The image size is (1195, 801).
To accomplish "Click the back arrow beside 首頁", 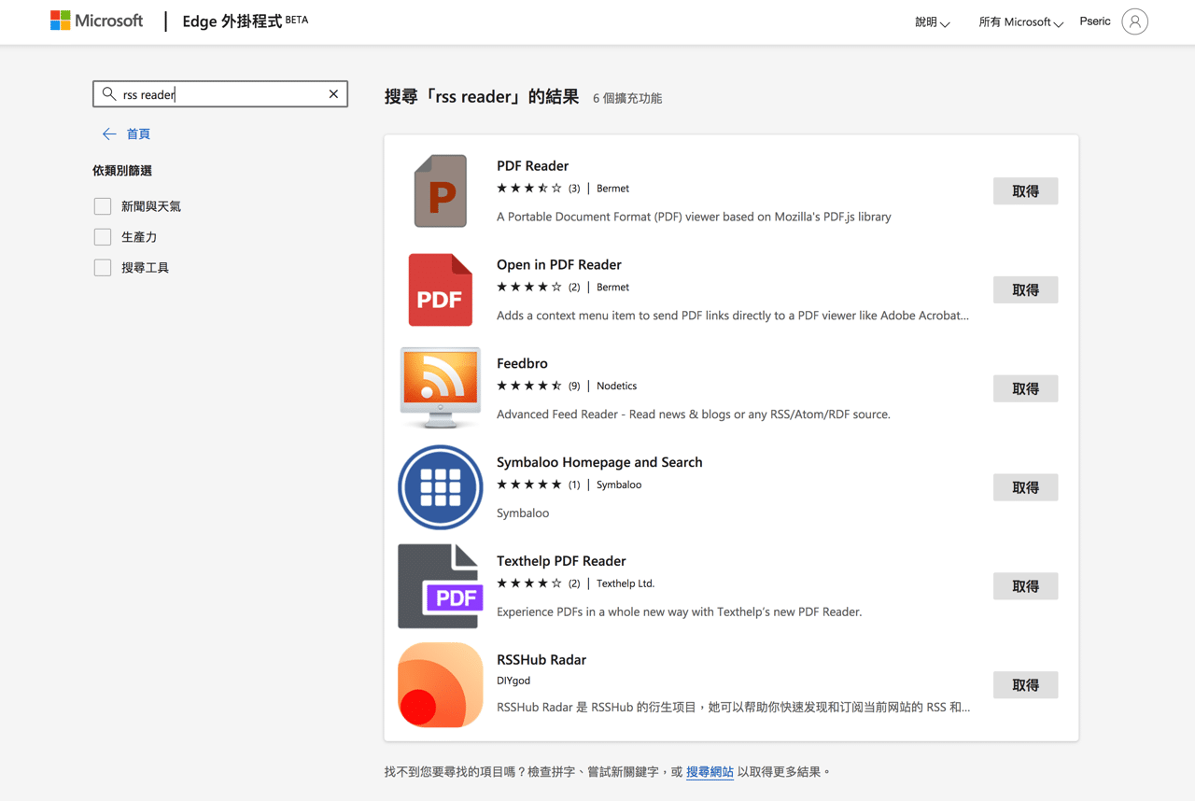I will click(109, 134).
